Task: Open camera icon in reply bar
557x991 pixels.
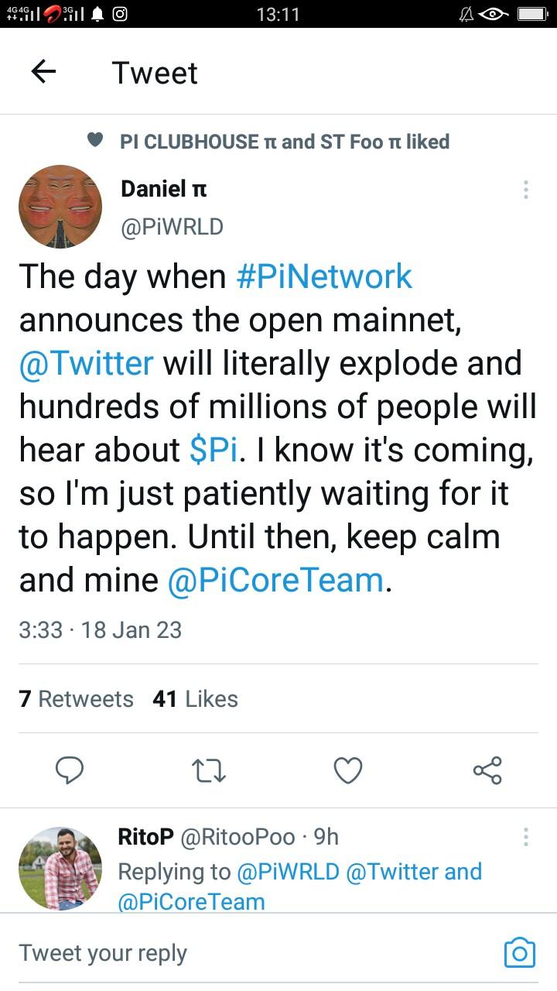Action: 519,952
